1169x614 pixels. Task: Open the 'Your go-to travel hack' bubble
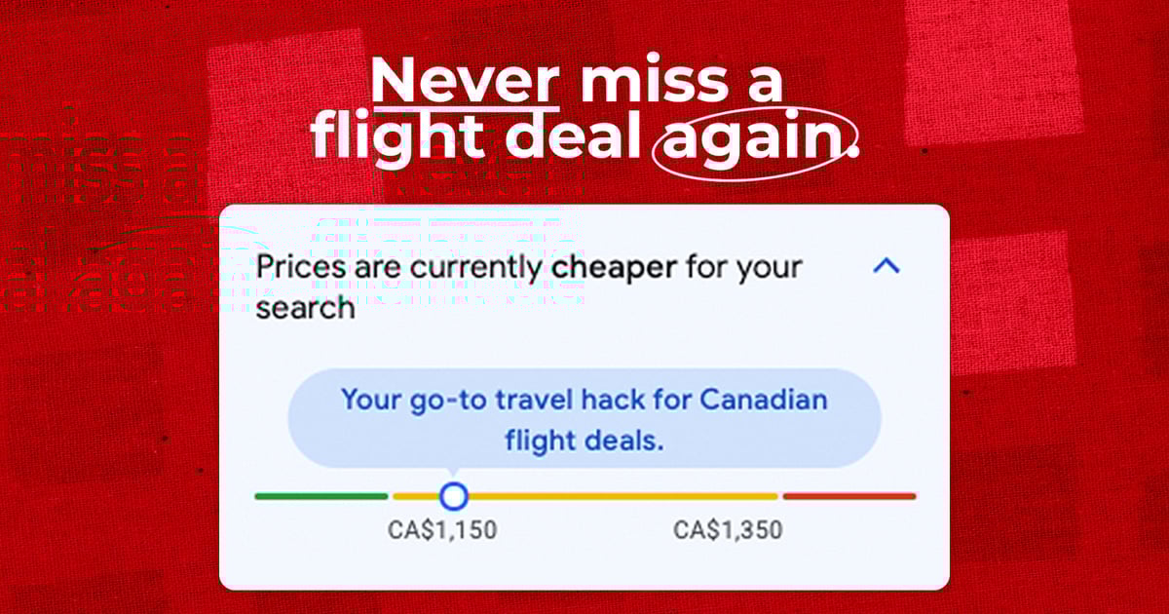tap(584, 419)
